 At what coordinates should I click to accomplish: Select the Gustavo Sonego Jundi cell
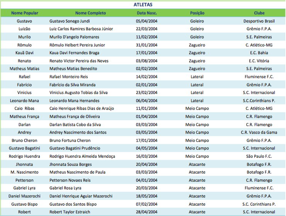(x=69, y=21)
